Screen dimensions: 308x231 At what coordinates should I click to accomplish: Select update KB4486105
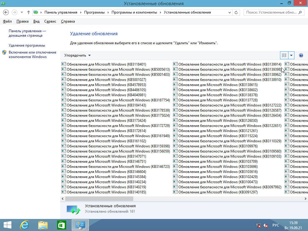coord(104,90)
